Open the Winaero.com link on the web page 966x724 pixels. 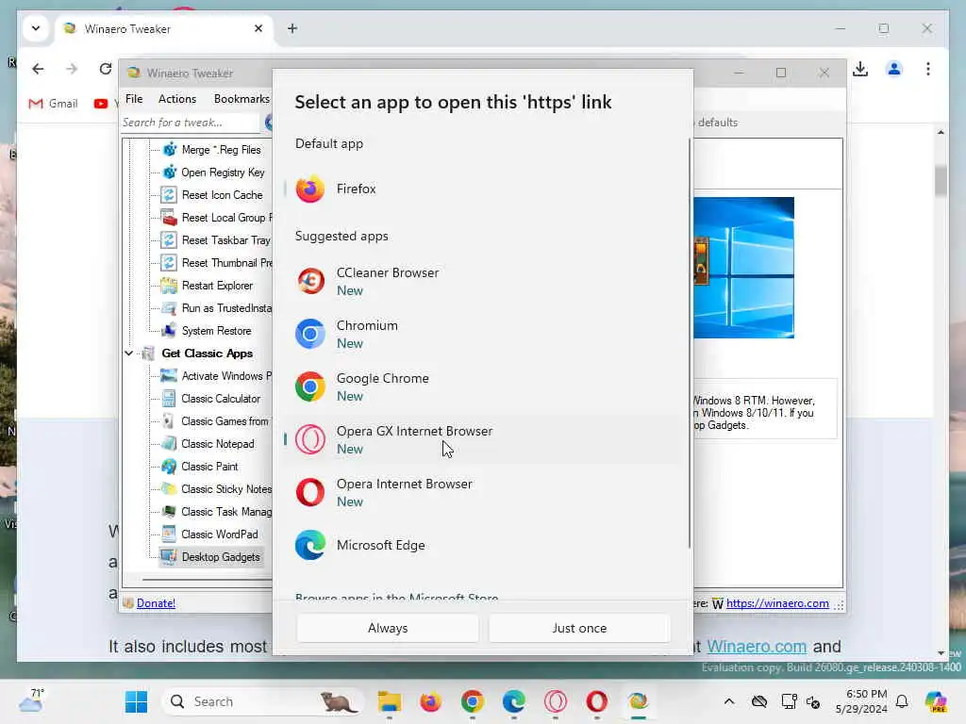[x=756, y=647]
